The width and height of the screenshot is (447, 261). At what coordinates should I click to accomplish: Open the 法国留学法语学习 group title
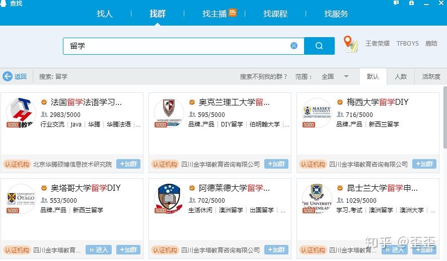click(86, 102)
